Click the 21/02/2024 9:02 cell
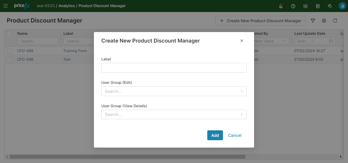 coord(308,59)
